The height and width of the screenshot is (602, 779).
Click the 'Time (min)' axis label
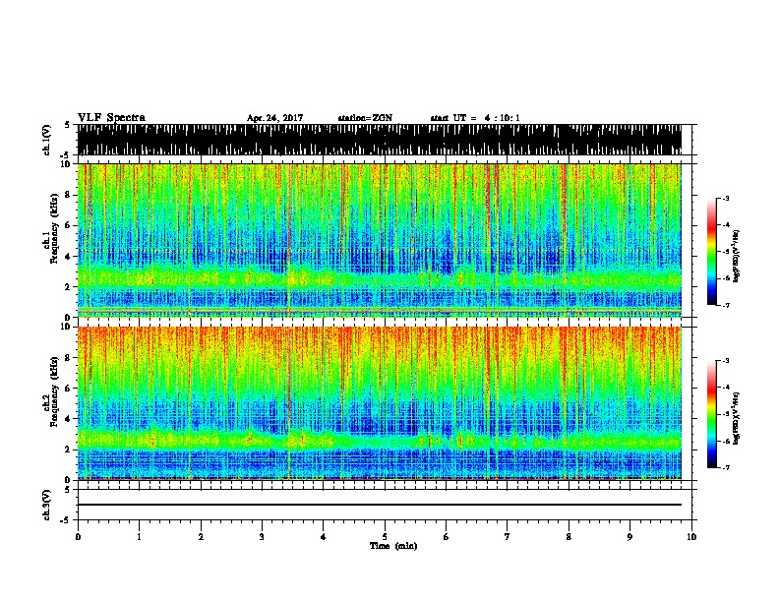tap(393, 546)
